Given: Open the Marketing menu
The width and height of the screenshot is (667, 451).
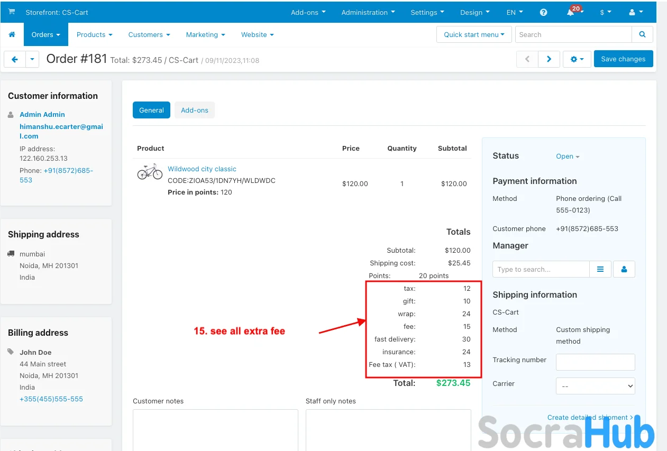Looking at the screenshot, I should 205,35.
